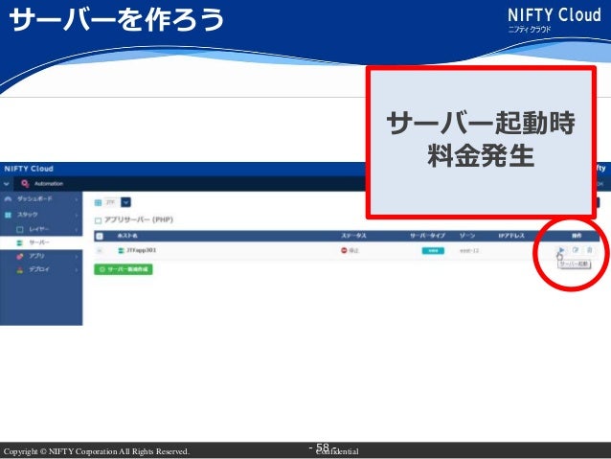Screen dimensions: 611x459
Task: Click the east-12 zone cell
Action: (469, 251)
